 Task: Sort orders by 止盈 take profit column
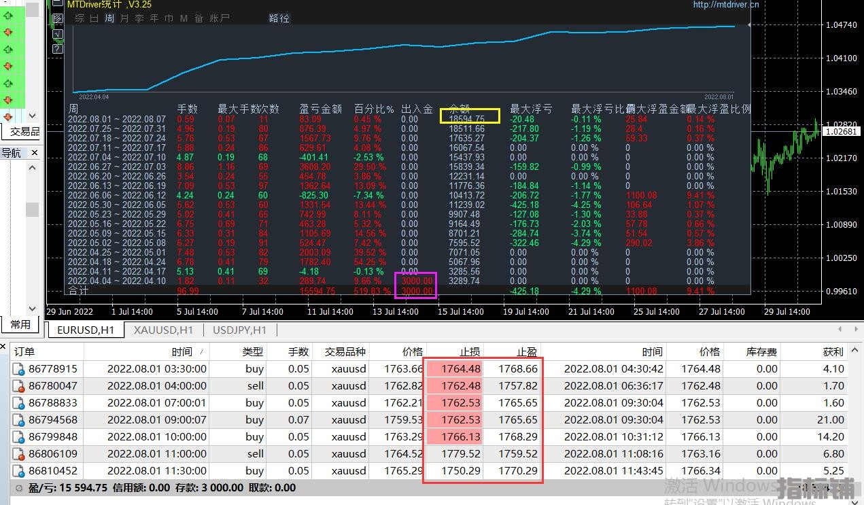click(511, 351)
